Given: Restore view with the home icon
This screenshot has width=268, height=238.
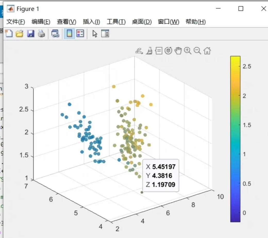Looking at the screenshot, I should pos(207,51).
